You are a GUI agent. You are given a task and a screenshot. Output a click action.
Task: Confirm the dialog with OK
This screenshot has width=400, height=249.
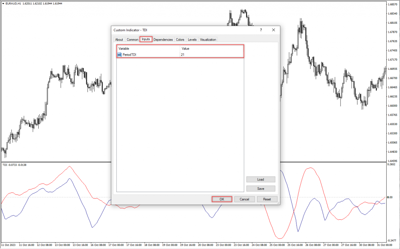pos(222,199)
